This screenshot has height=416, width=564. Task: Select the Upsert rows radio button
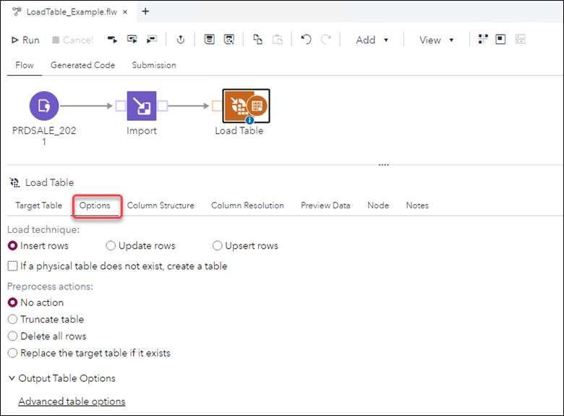pos(218,246)
